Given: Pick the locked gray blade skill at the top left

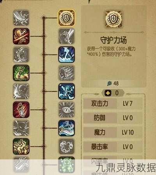Looking at the screenshot, I should pos(21,18).
